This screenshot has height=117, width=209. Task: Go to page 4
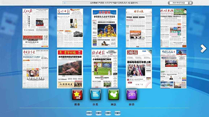117,113
